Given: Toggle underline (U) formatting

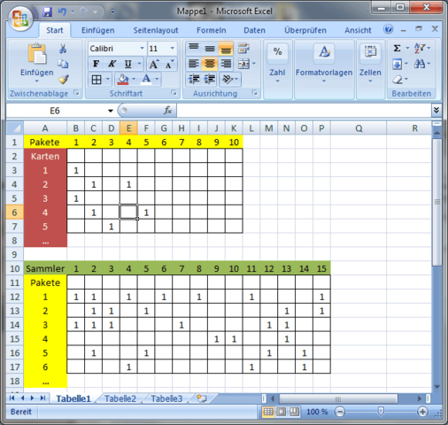Looking at the screenshot, I should click(127, 64).
